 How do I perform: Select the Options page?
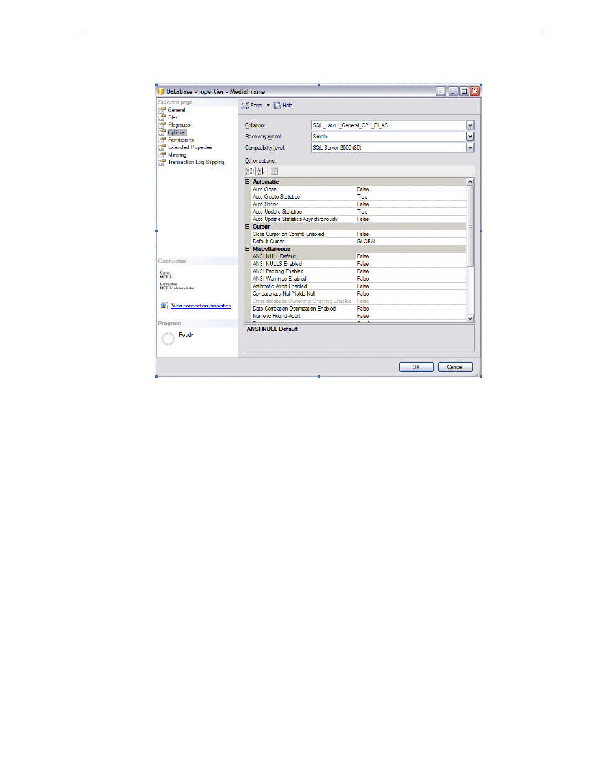(x=176, y=132)
